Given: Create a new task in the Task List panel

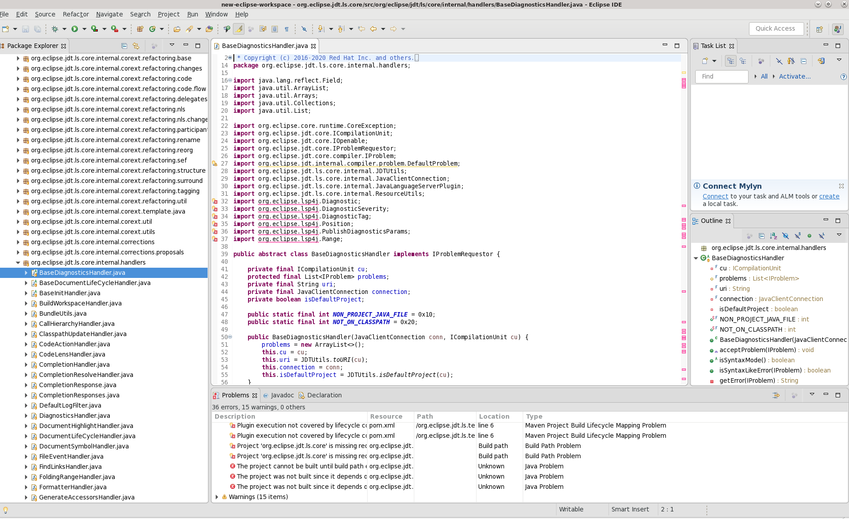Looking at the screenshot, I should point(705,60).
